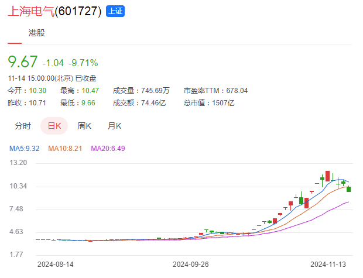This screenshot has width=363, height=278.
Task: Select the 日K chart tab
Action: (x=54, y=126)
